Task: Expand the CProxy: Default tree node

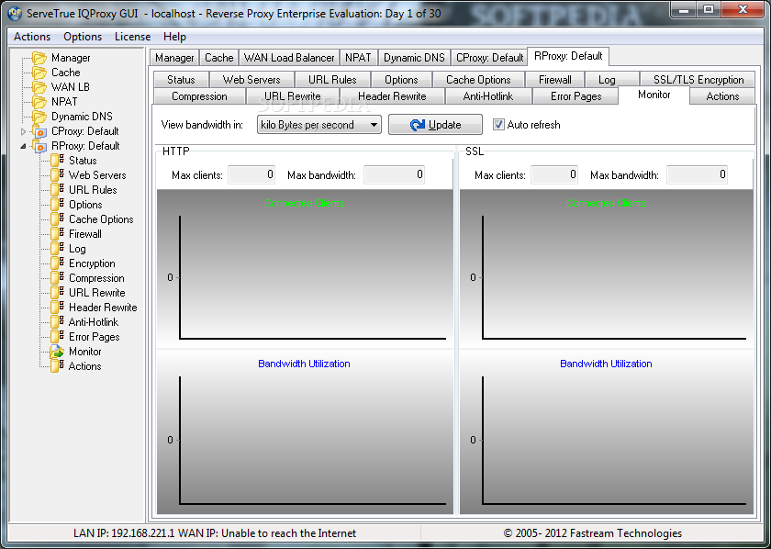Action: click(23, 131)
